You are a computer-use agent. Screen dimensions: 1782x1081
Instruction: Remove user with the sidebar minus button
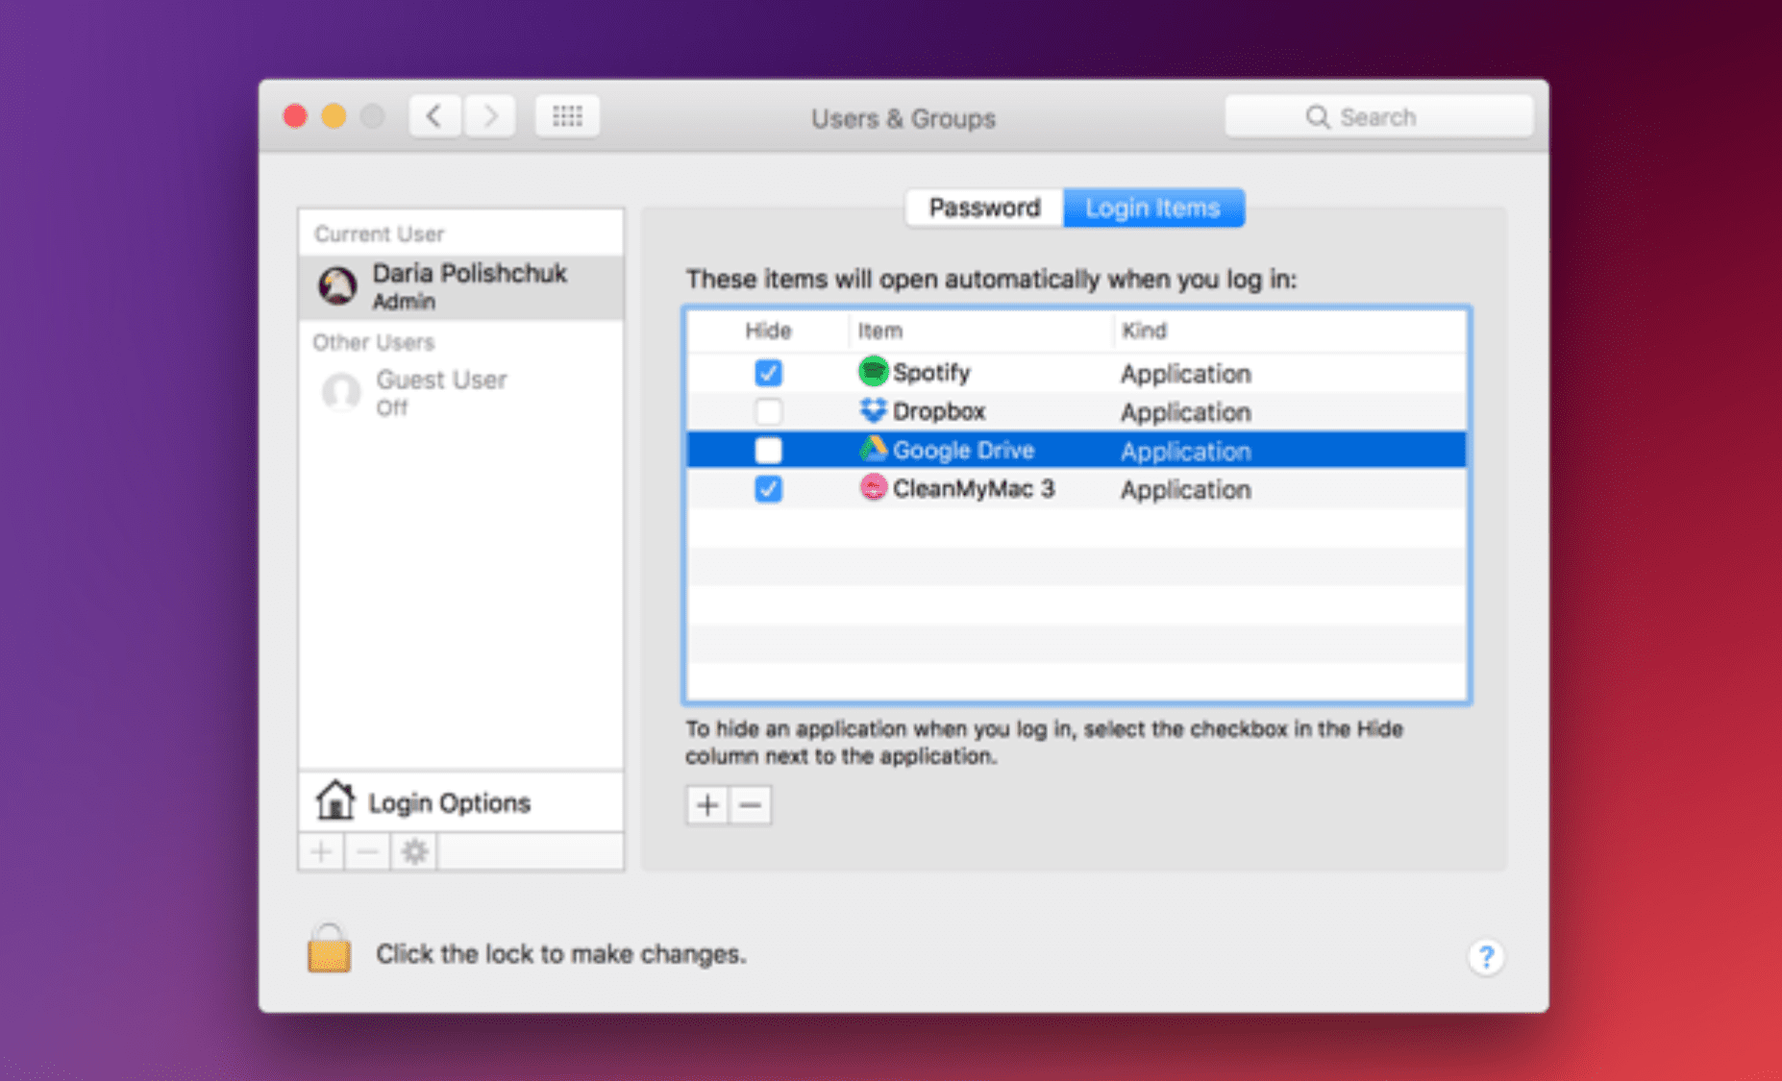point(367,852)
